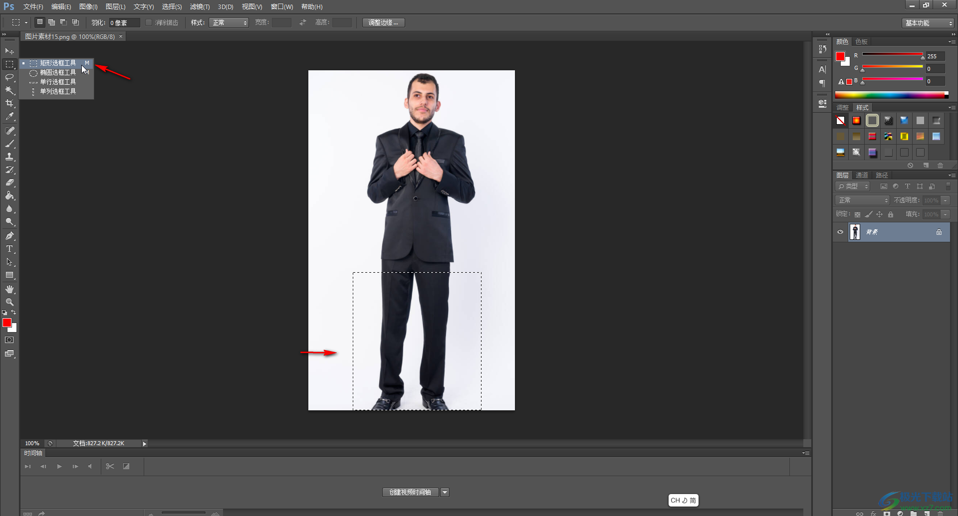Click the background layer thumbnail

tap(855, 232)
